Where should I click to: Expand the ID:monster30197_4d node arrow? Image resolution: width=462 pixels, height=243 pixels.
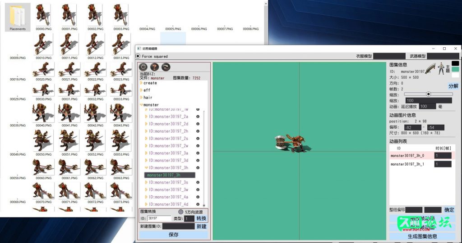coord(146,204)
